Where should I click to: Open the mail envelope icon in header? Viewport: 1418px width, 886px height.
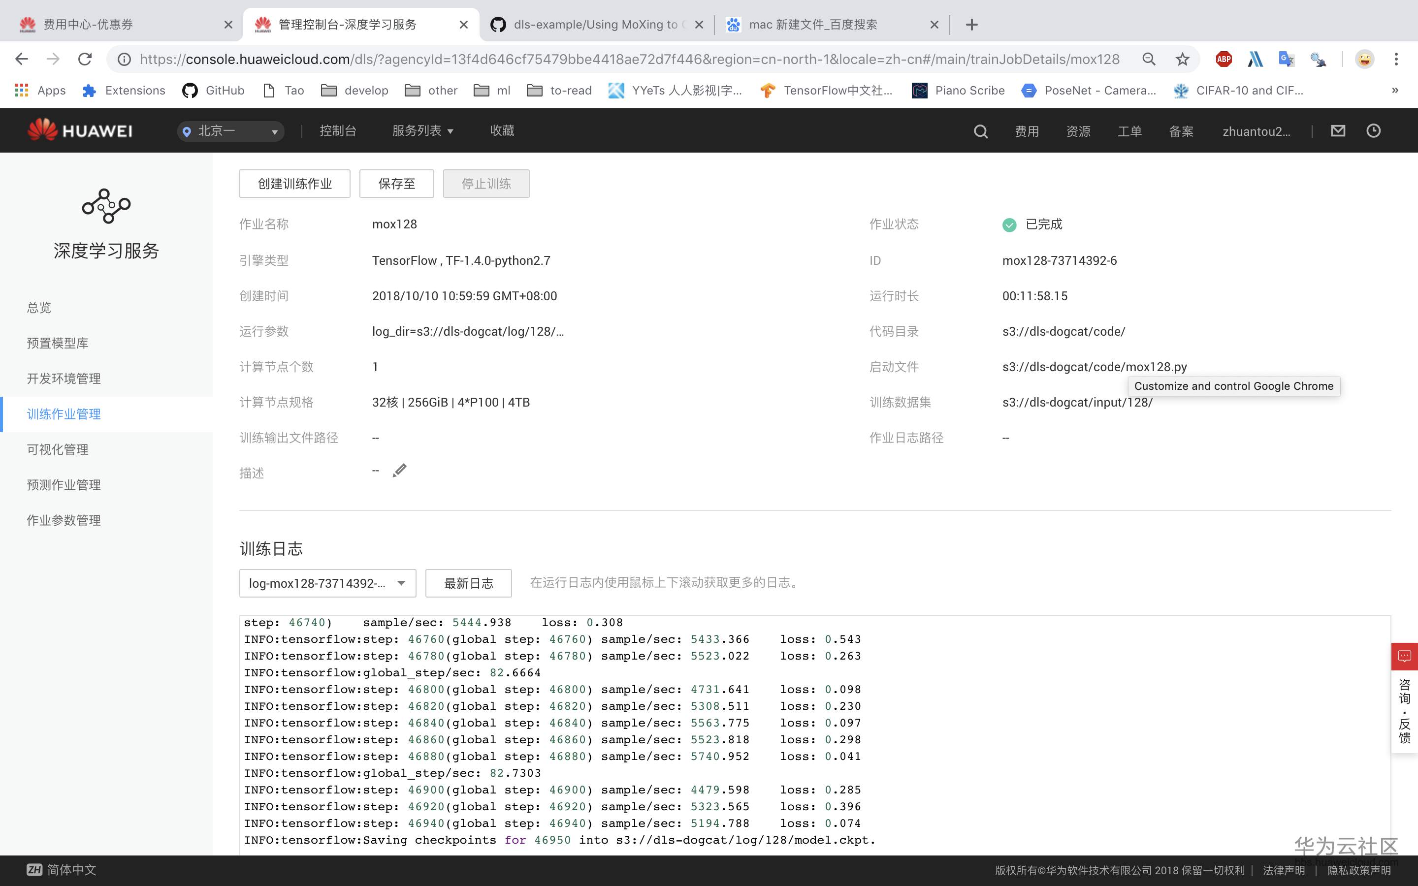pos(1338,130)
